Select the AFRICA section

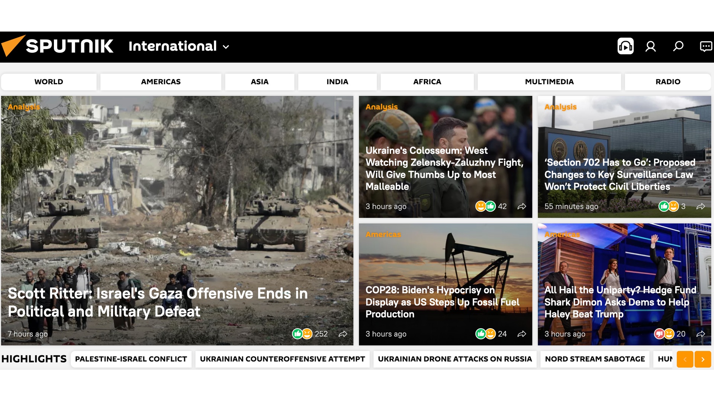coord(427,82)
